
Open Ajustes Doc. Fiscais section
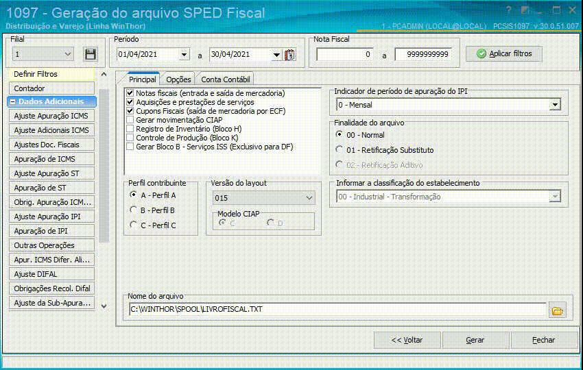[x=51, y=145]
